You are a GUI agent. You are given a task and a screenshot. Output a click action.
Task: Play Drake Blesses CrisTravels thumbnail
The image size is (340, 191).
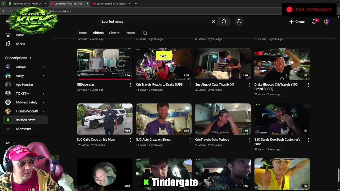click(282, 64)
